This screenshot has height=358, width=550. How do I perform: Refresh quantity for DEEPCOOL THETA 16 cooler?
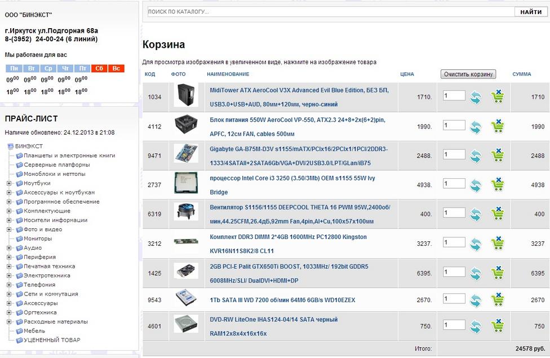(x=476, y=214)
